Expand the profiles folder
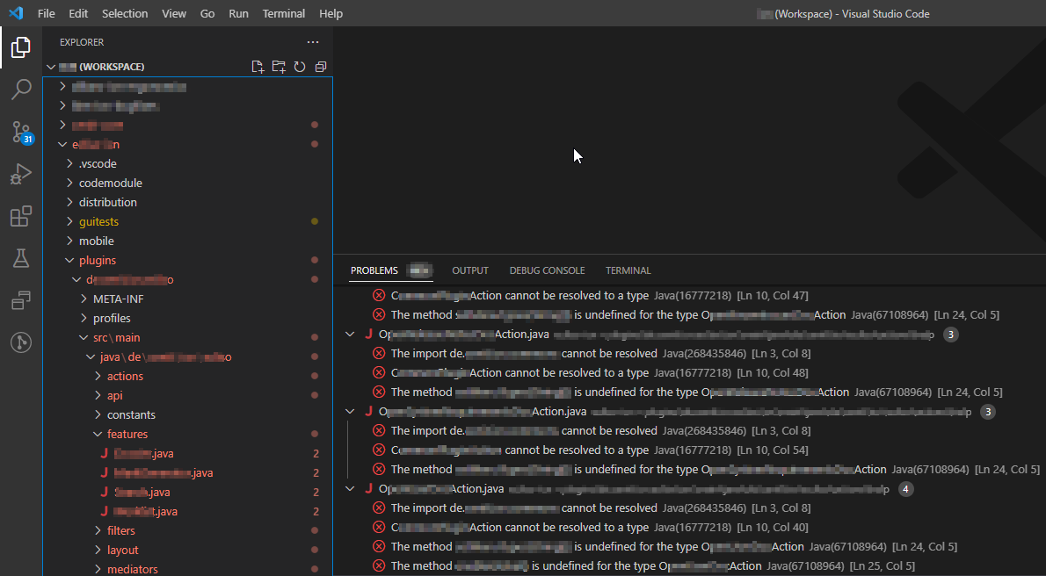 (x=187, y=318)
